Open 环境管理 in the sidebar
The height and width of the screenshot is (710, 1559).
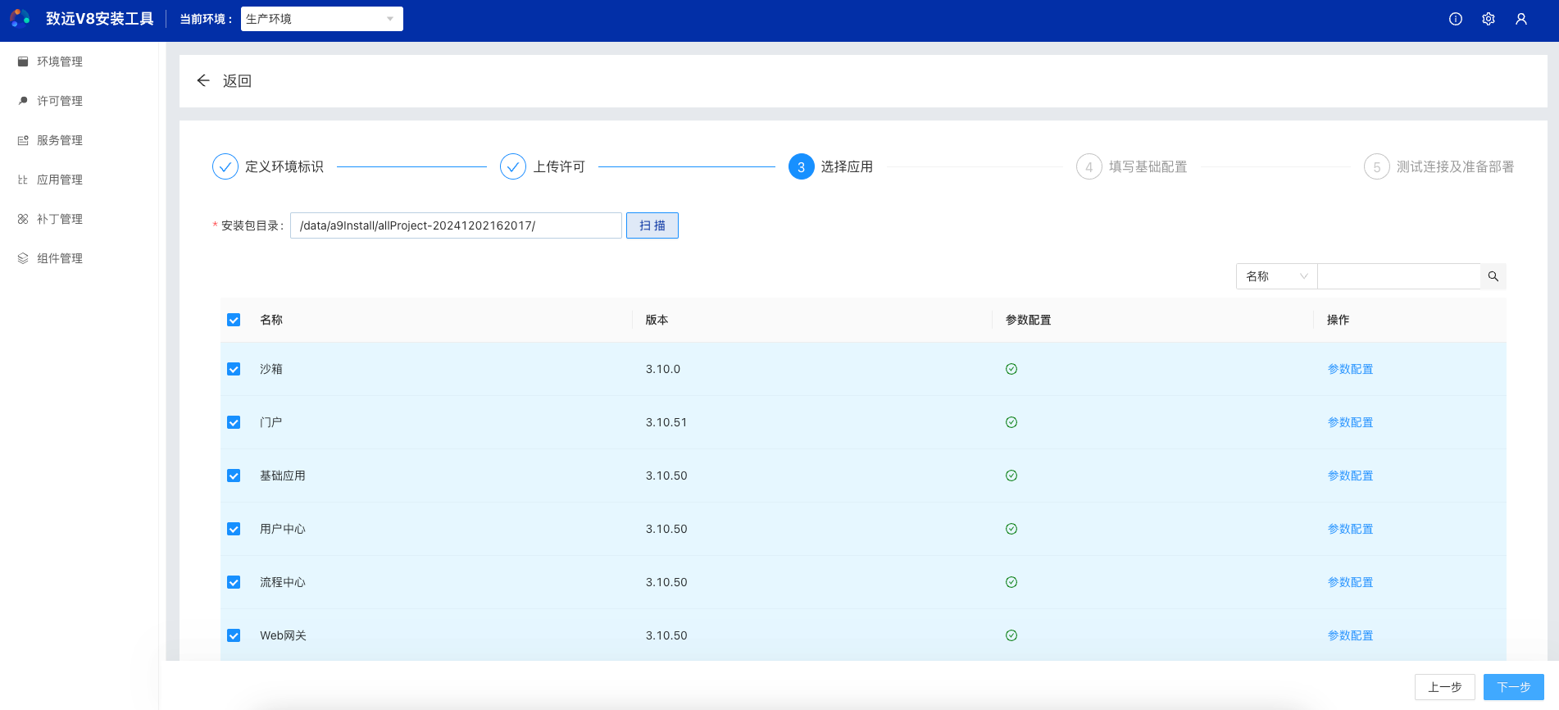[59, 61]
